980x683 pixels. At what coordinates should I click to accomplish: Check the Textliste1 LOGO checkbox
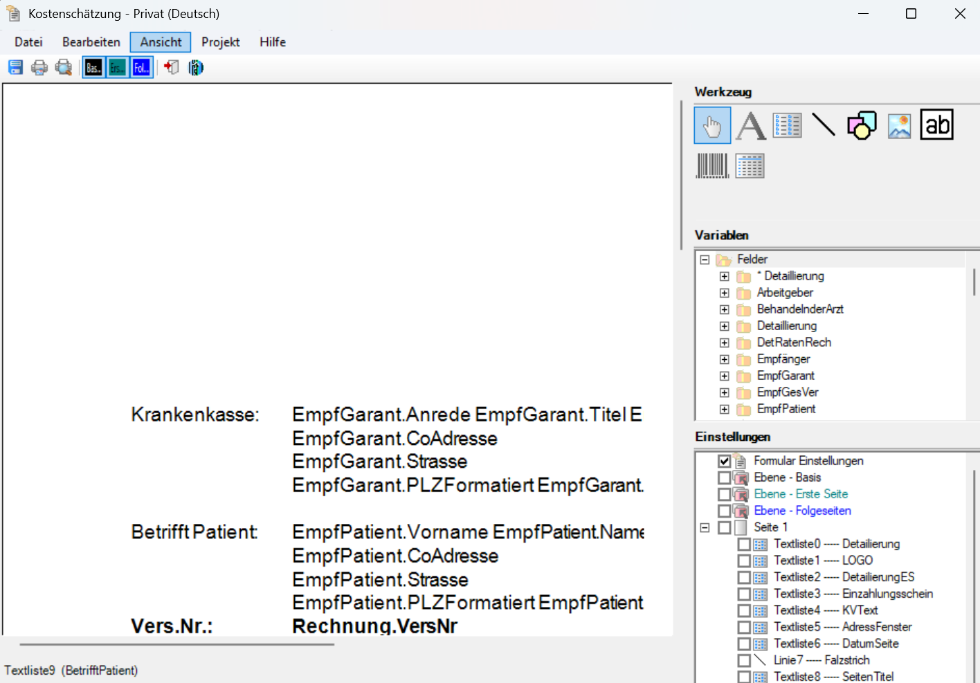(x=744, y=561)
